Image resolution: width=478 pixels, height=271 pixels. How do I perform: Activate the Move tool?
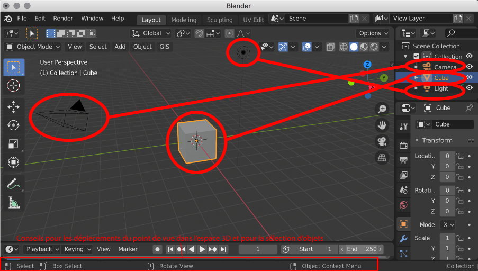pyautogui.click(x=13, y=107)
